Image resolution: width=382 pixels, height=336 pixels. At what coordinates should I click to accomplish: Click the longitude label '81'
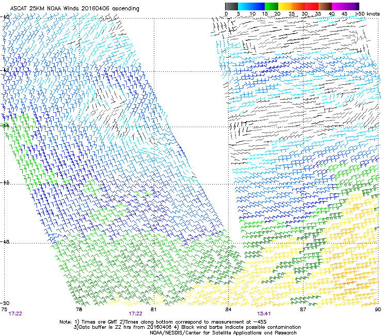coord(153,310)
